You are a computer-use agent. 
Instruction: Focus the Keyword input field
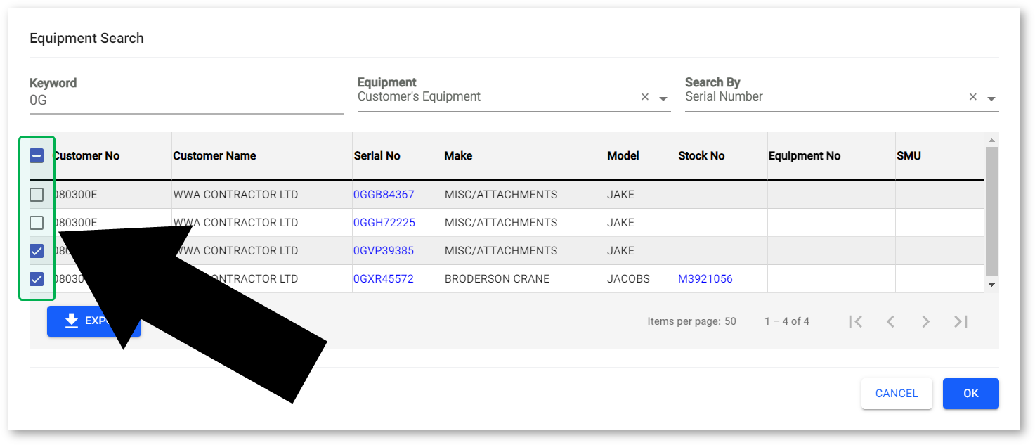coord(185,101)
